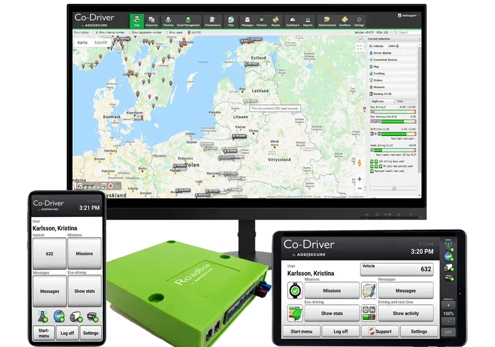
Task: Open the Social Management module
Action: [x=187, y=21]
